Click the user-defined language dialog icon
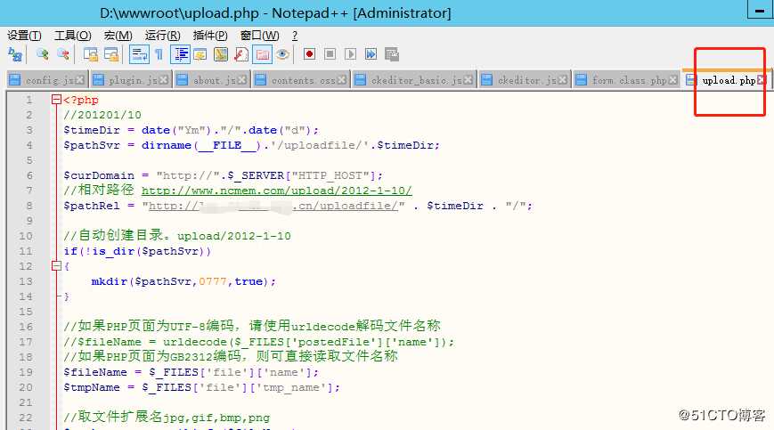 tap(200, 54)
